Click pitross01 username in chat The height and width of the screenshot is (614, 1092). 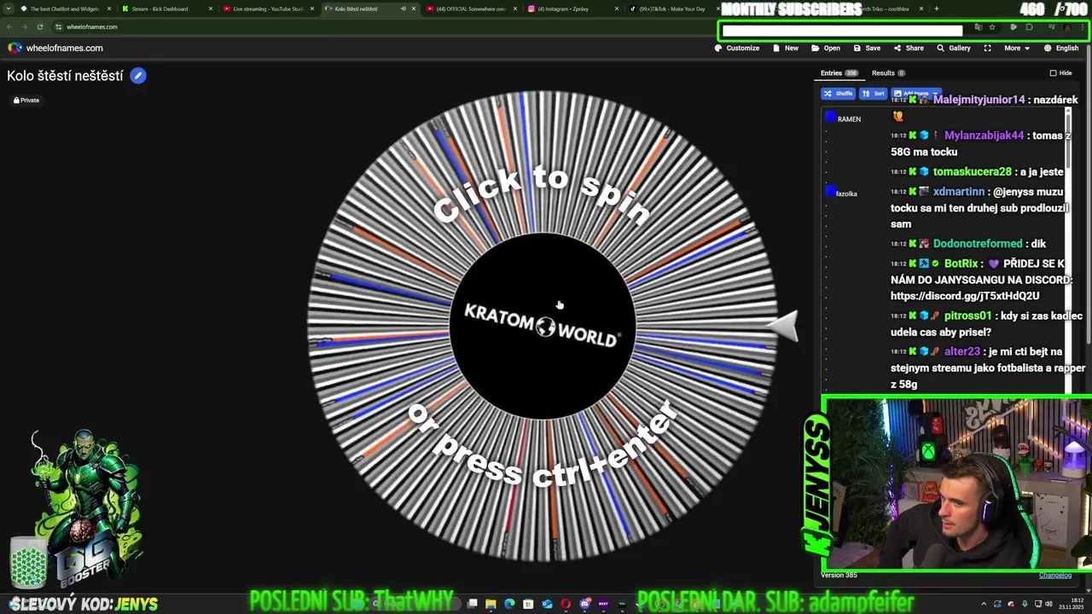point(967,316)
